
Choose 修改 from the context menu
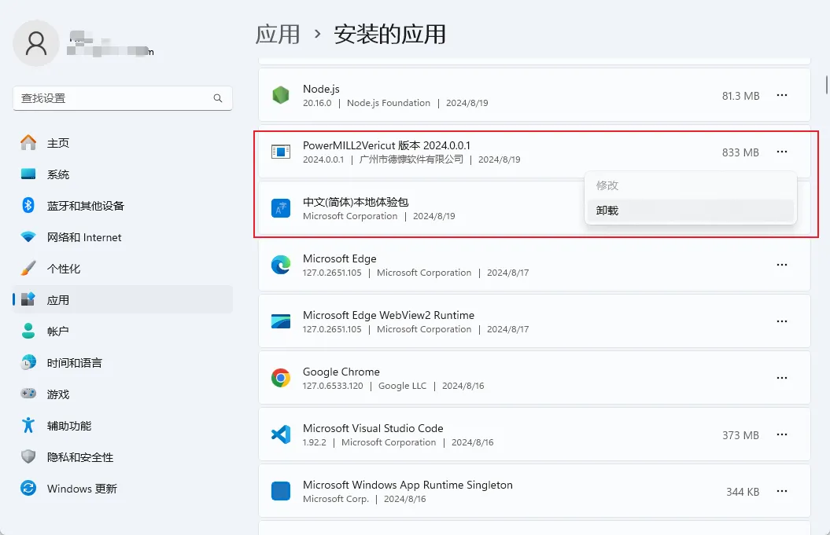[691, 185]
